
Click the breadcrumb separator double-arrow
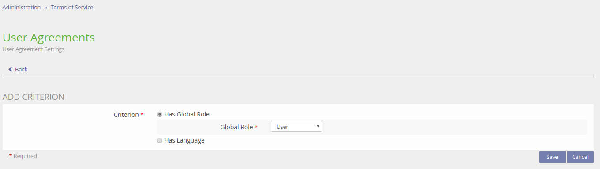pyautogui.click(x=45, y=8)
